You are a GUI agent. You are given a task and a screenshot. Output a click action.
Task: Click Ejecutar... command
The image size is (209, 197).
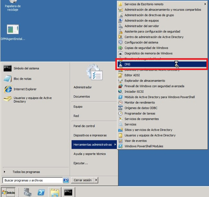tap(81, 163)
